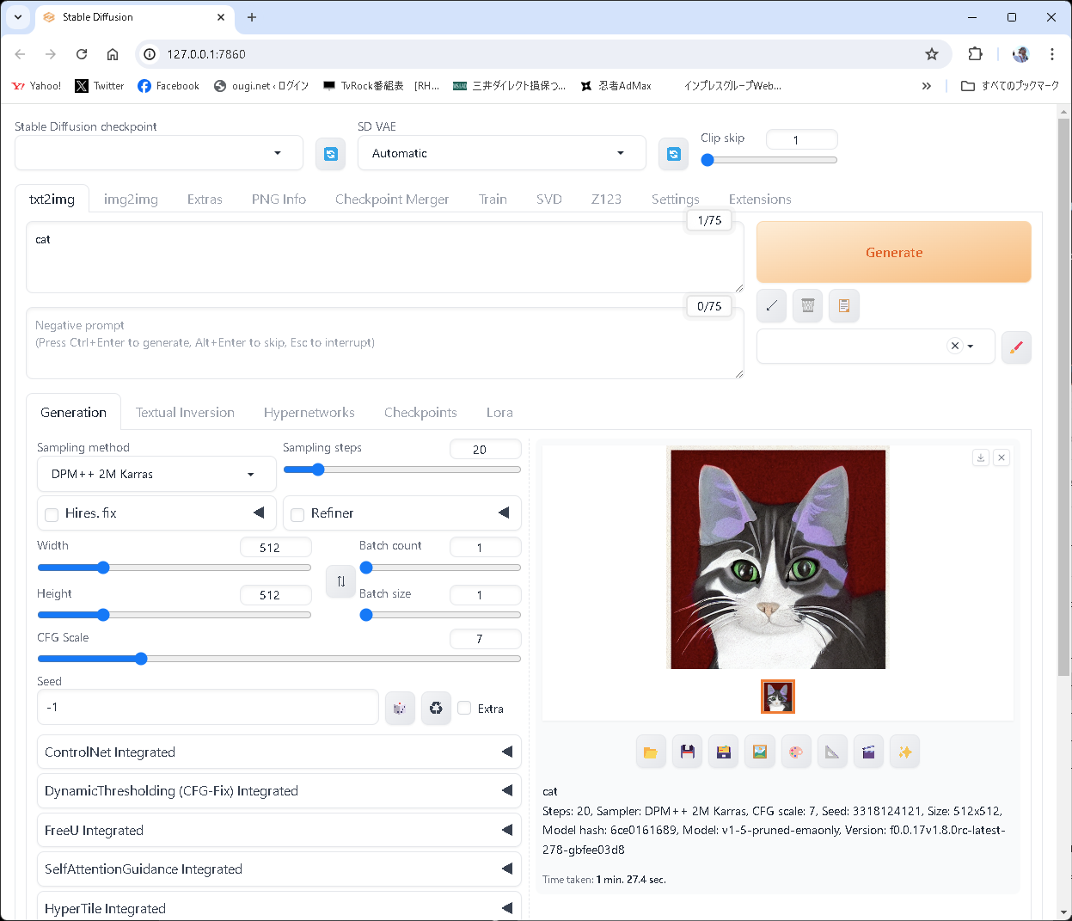Enable the Refiner checkbox

point(297,513)
